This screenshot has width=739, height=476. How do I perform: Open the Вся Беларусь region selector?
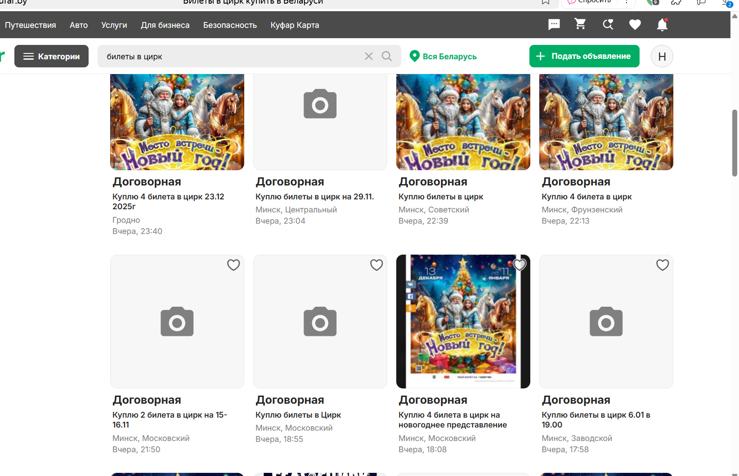click(443, 56)
